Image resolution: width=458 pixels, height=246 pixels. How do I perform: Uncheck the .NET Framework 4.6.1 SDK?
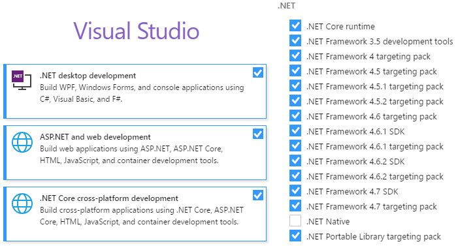point(295,131)
